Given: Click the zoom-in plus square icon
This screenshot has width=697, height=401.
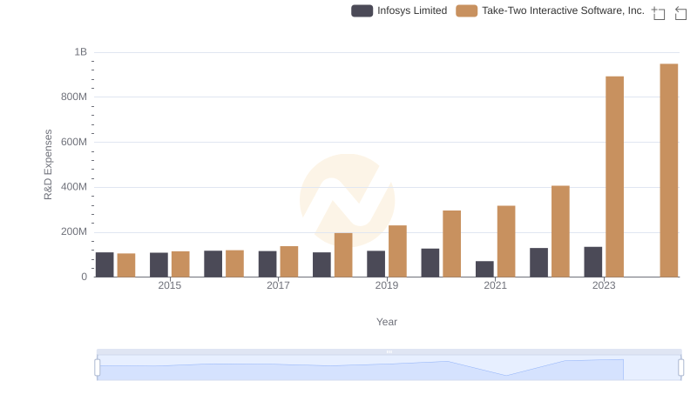Looking at the screenshot, I should (659, 13).
